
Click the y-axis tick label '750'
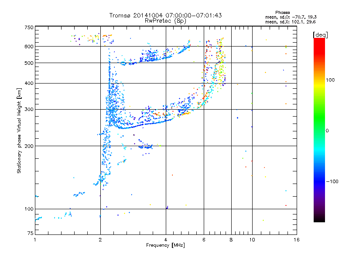click(x=29, y=28)
